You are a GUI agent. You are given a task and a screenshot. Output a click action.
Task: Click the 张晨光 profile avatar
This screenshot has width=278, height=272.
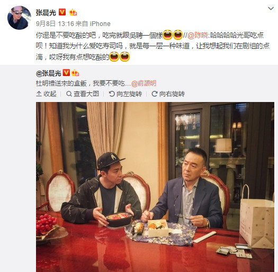point(19,18)
